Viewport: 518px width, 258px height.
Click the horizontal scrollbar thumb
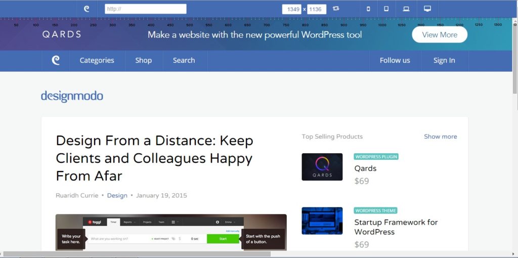[137, 254]
